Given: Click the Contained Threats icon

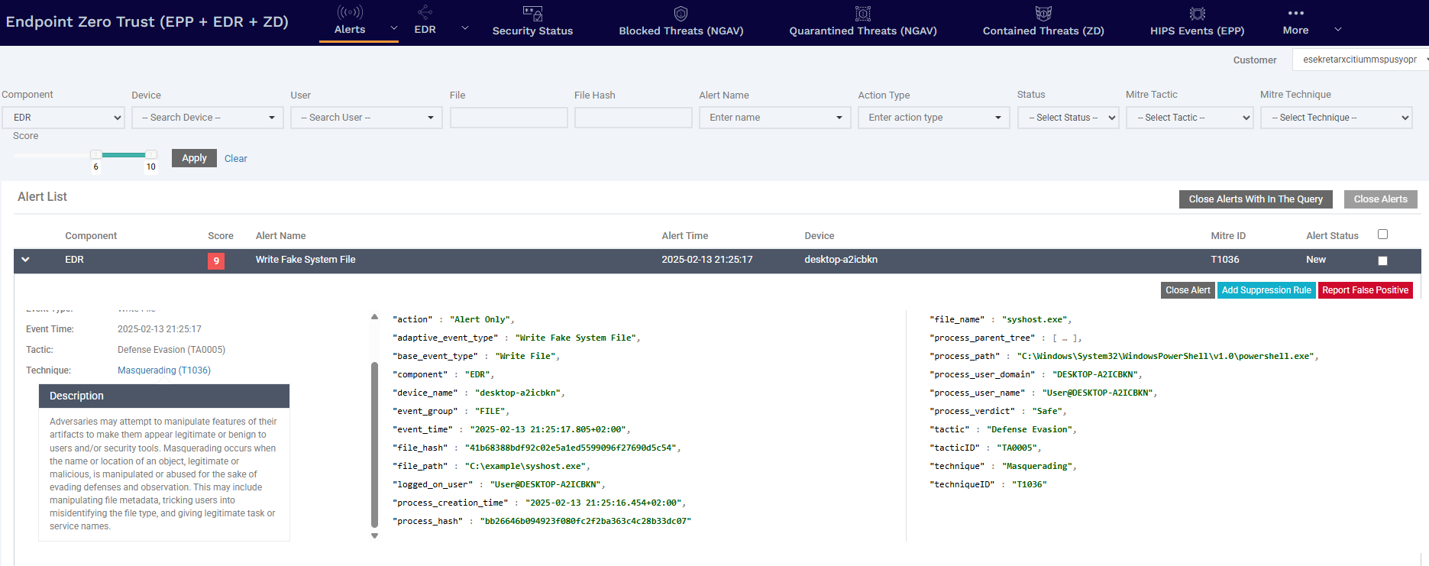Looking at the screenshot, I should click(1043, 13).
